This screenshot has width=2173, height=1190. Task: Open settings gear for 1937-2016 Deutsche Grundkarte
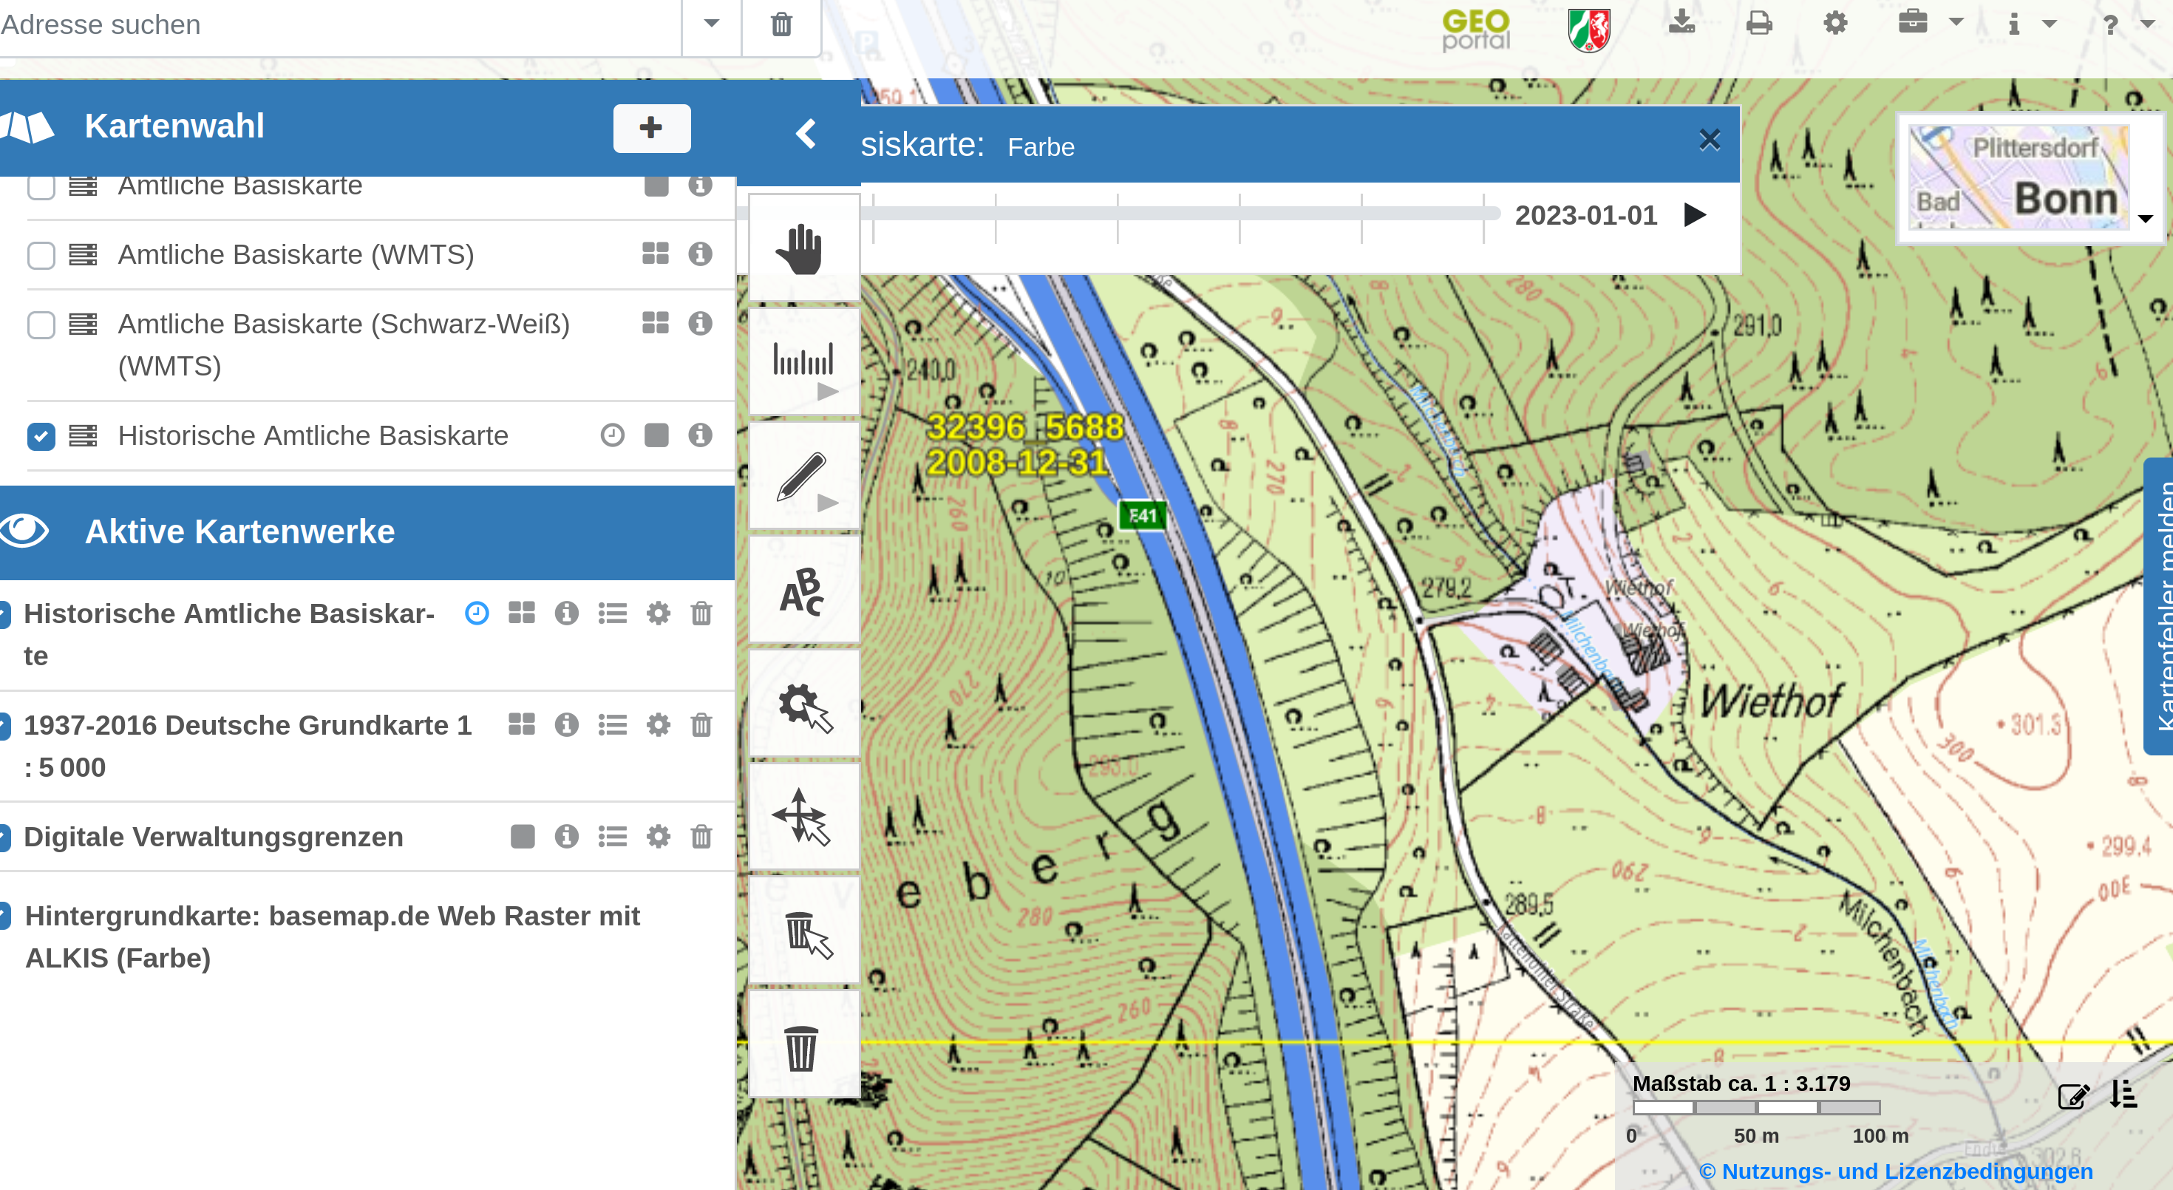click(x=658, y=724)
